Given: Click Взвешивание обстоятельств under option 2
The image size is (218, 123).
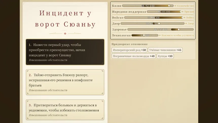Looking at the screenshot, I should click(48, 90).
